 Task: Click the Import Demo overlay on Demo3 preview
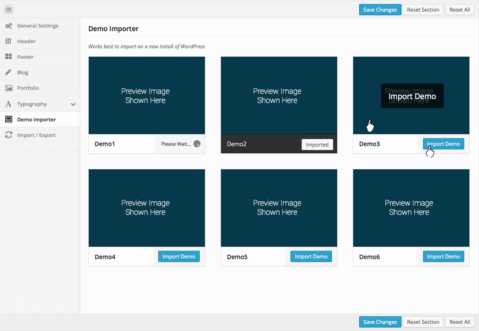click(x=412, y=96)
